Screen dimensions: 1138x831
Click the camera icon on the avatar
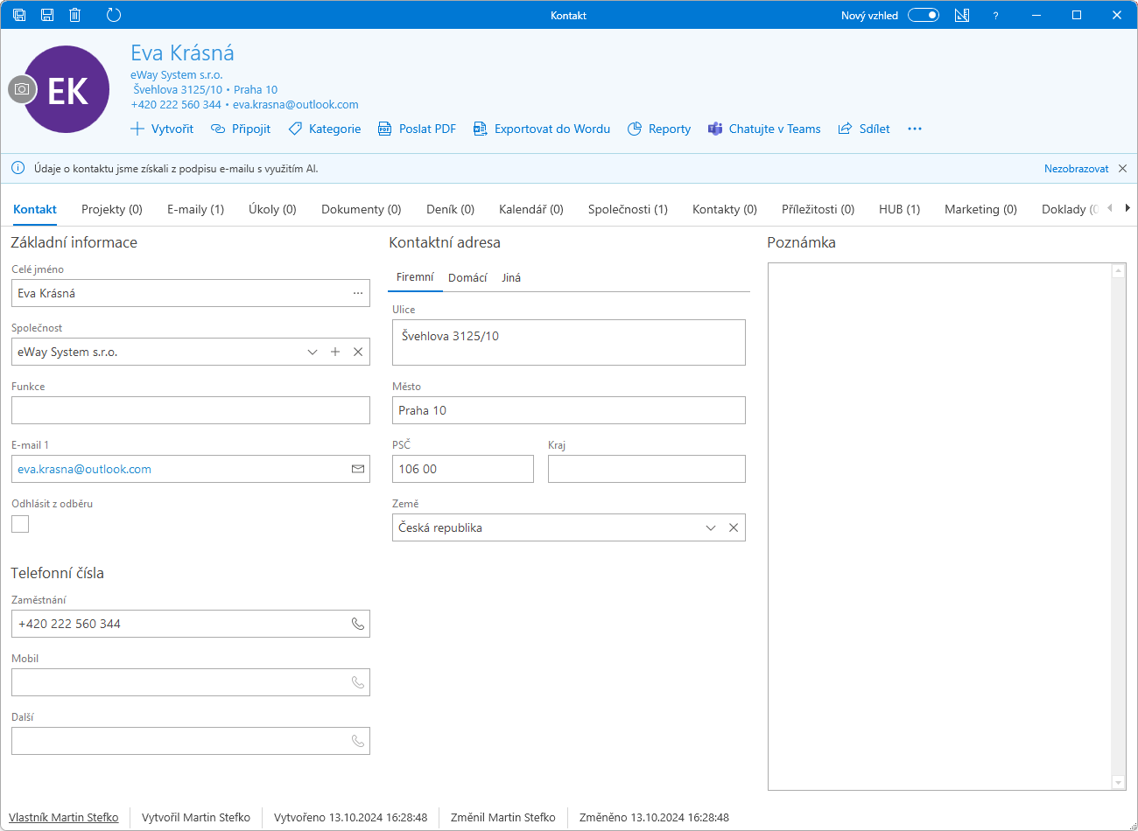[22, 89]
